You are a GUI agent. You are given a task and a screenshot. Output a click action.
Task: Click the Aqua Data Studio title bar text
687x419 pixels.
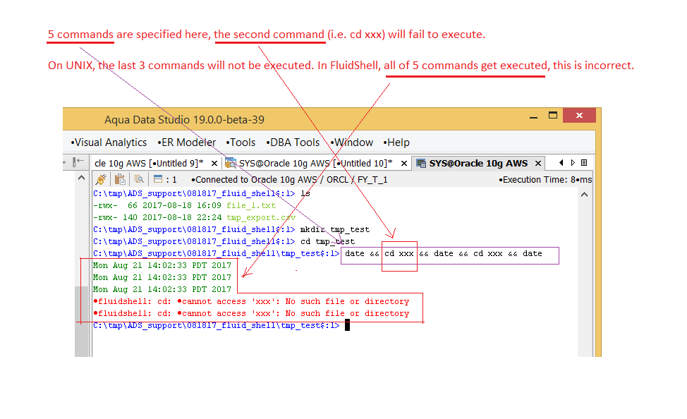click(x=185, y=120)
